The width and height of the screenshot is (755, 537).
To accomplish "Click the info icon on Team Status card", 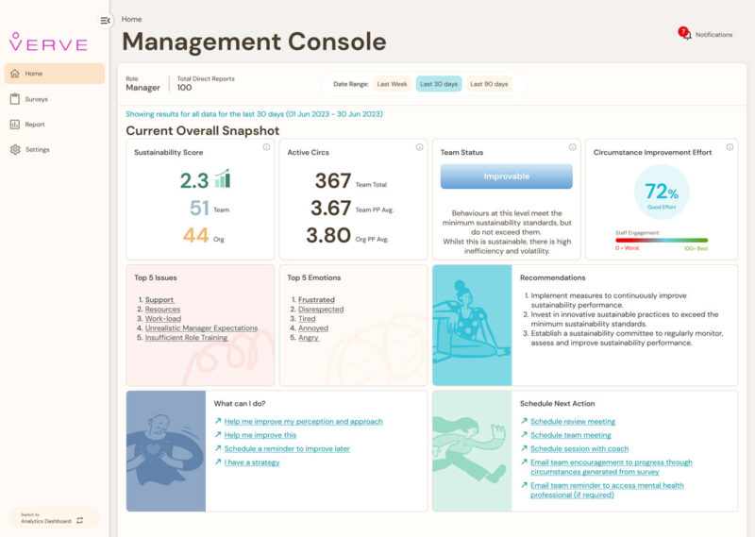I will pos(572,147).
